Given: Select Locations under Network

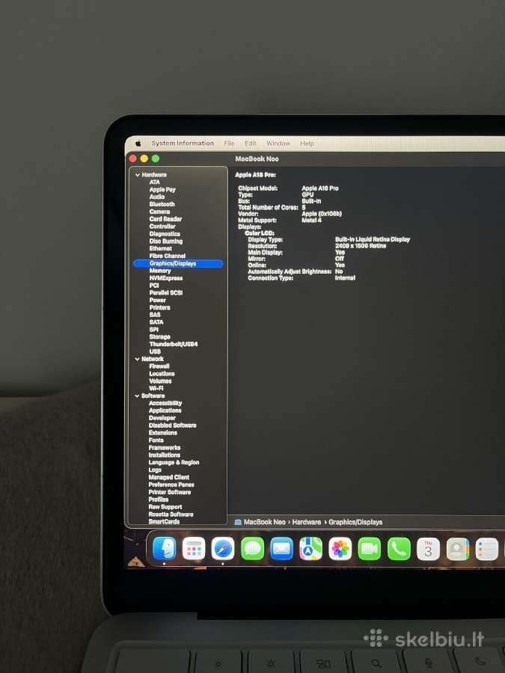Looking at the screenshot, I should point(162,374).
